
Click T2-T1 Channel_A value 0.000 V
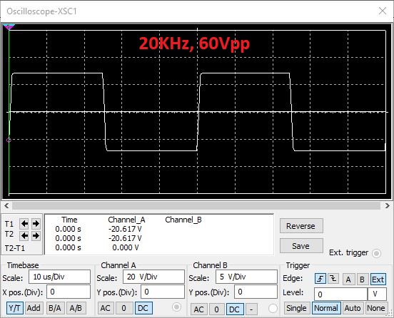pyautogui.click(x=126, y=247)
